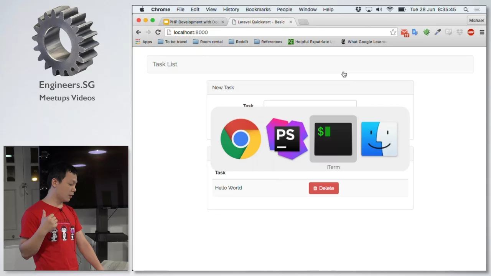Open What Google Learned bookmark
491x276 pixels.
click(x=364, y=42)
